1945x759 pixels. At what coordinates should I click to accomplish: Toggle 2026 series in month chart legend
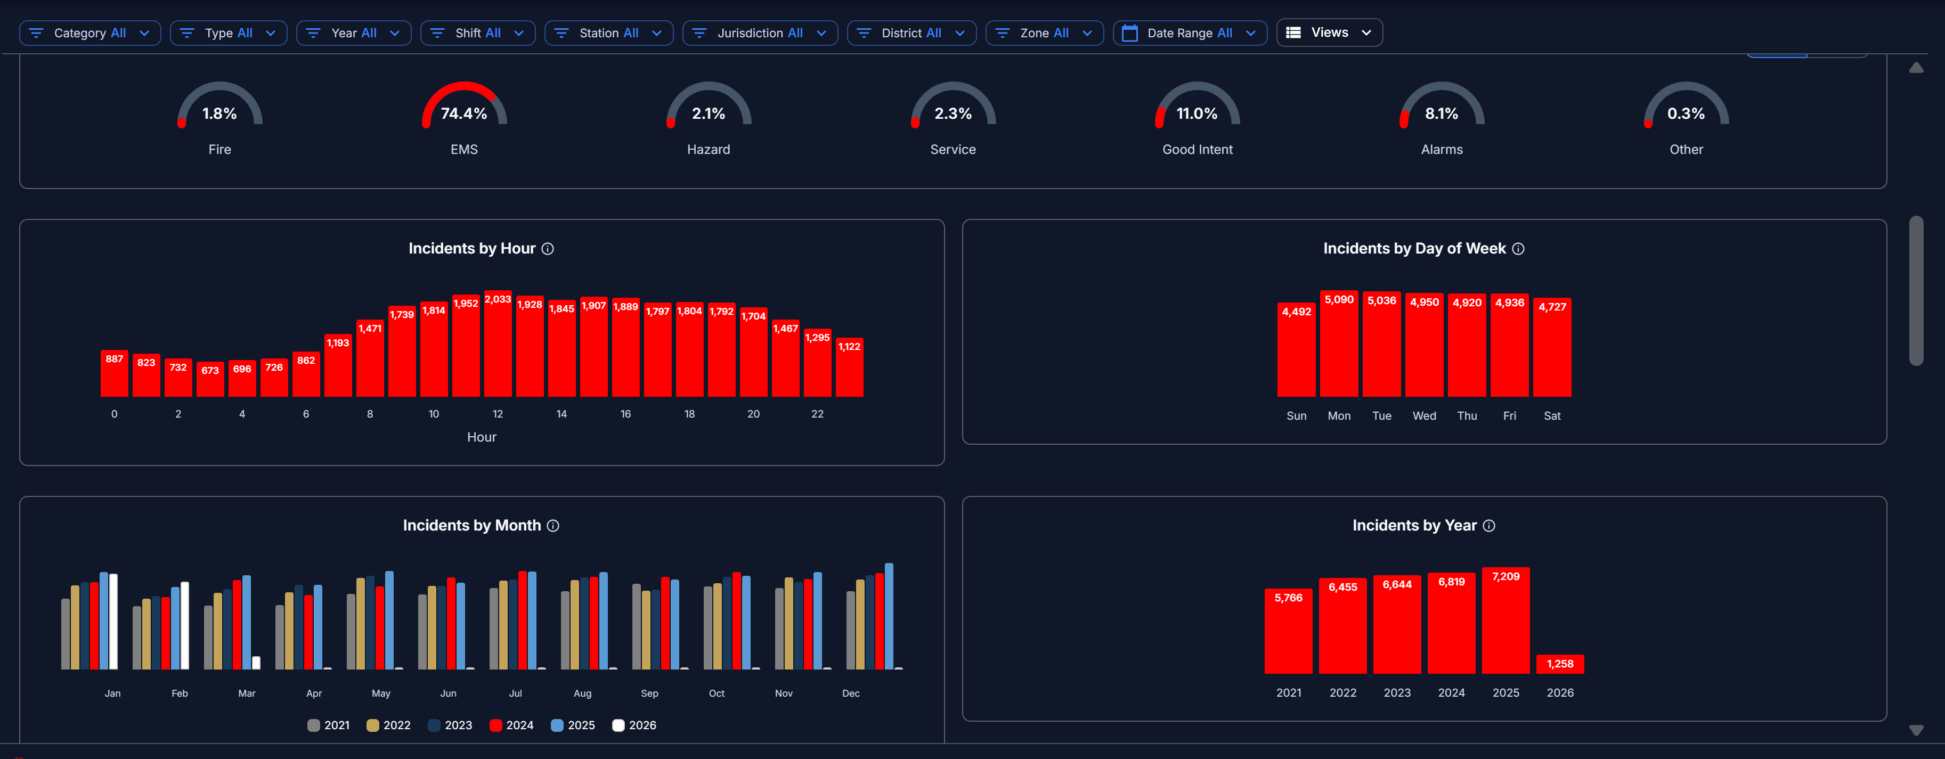(x=633, y=725)
